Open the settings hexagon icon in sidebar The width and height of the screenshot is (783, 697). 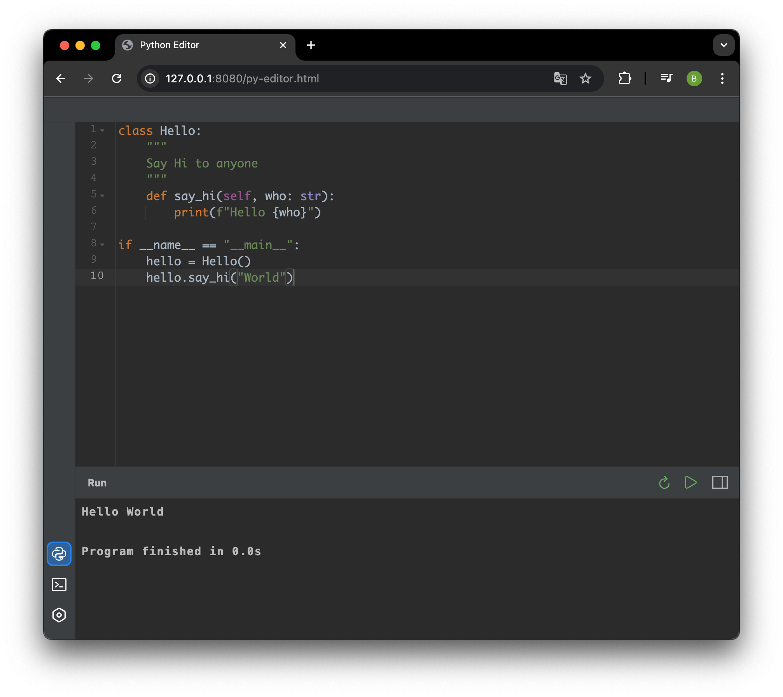click(59, 615)
